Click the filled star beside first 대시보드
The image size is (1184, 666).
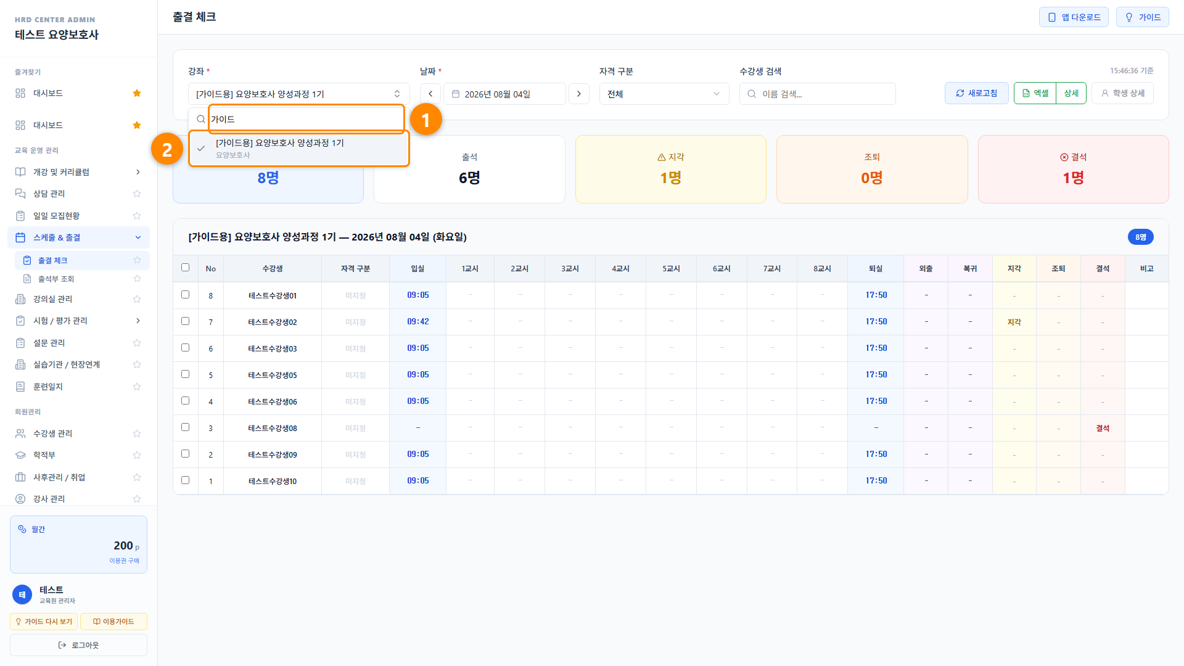pos(137,93)
